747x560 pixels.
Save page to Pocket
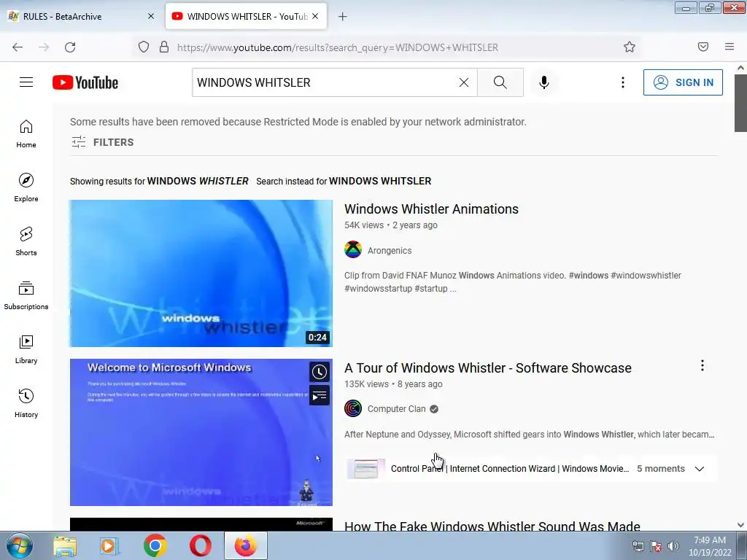coord(703,47)
